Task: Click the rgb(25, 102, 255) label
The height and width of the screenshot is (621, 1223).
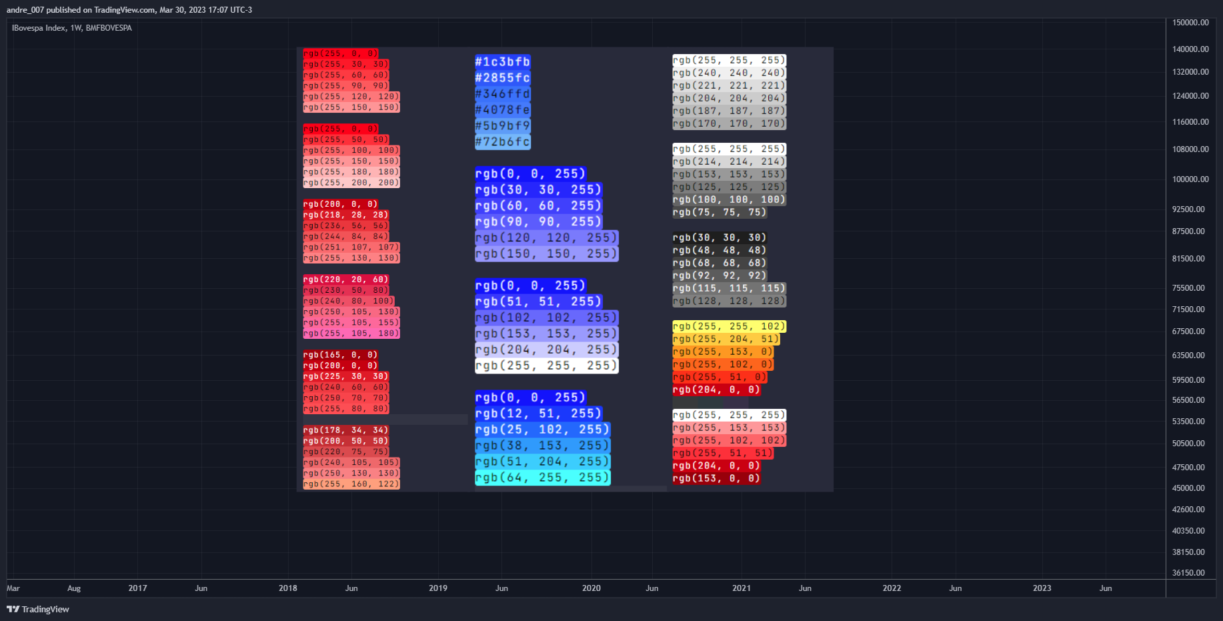Action: [543, 430]
